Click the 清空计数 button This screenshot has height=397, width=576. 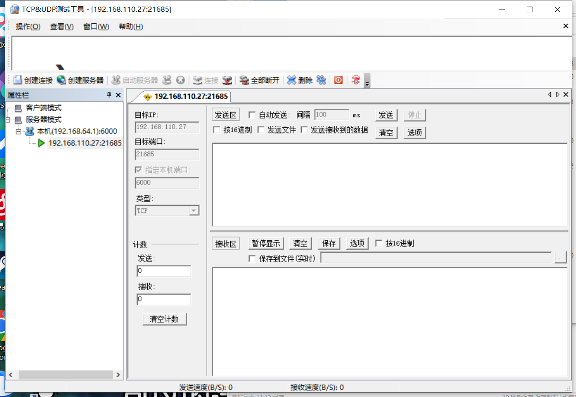point(164,319)
